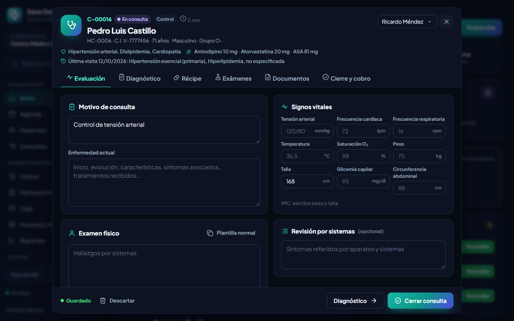Viewport: 514px width, 321px height.
Task: Click the Circunferencia abdominal field
Action: pos(419,188)
